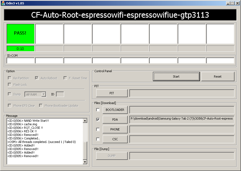The width and height of the screenshot is (241, 171).
Task: Click the PHONE file path field
Action: [182, 129]
